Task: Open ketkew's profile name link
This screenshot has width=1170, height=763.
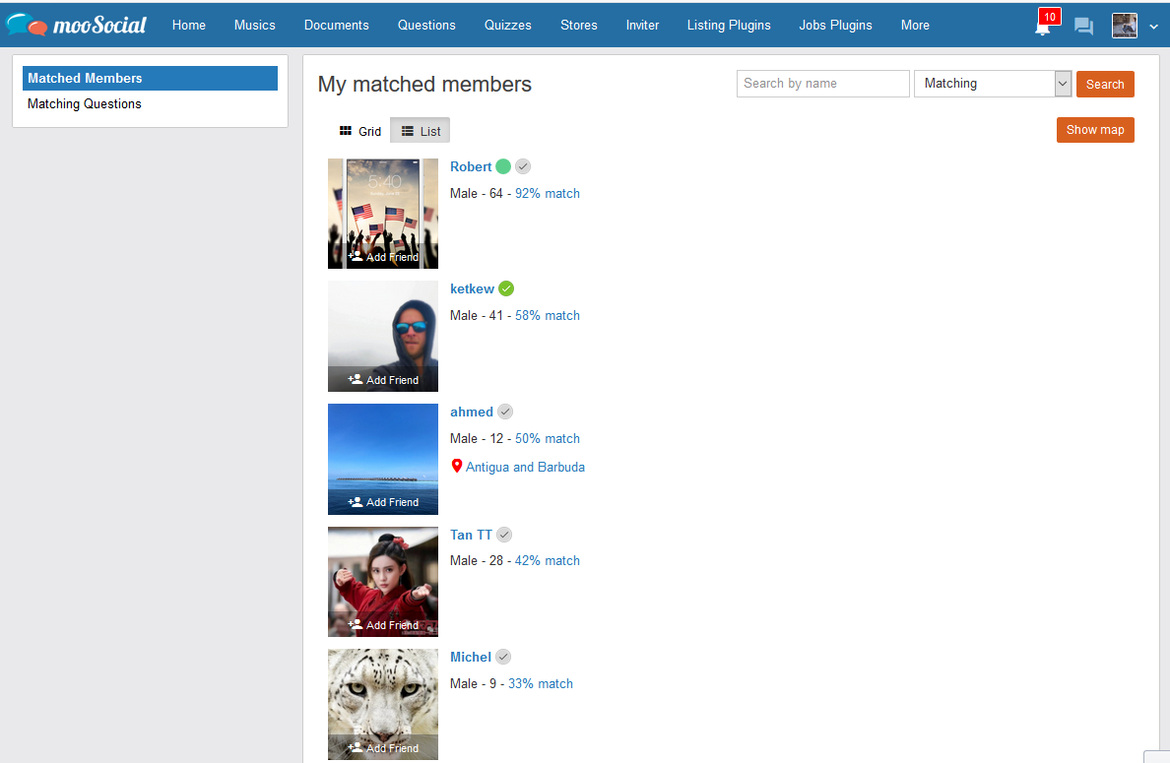Action: click(473, 288)
